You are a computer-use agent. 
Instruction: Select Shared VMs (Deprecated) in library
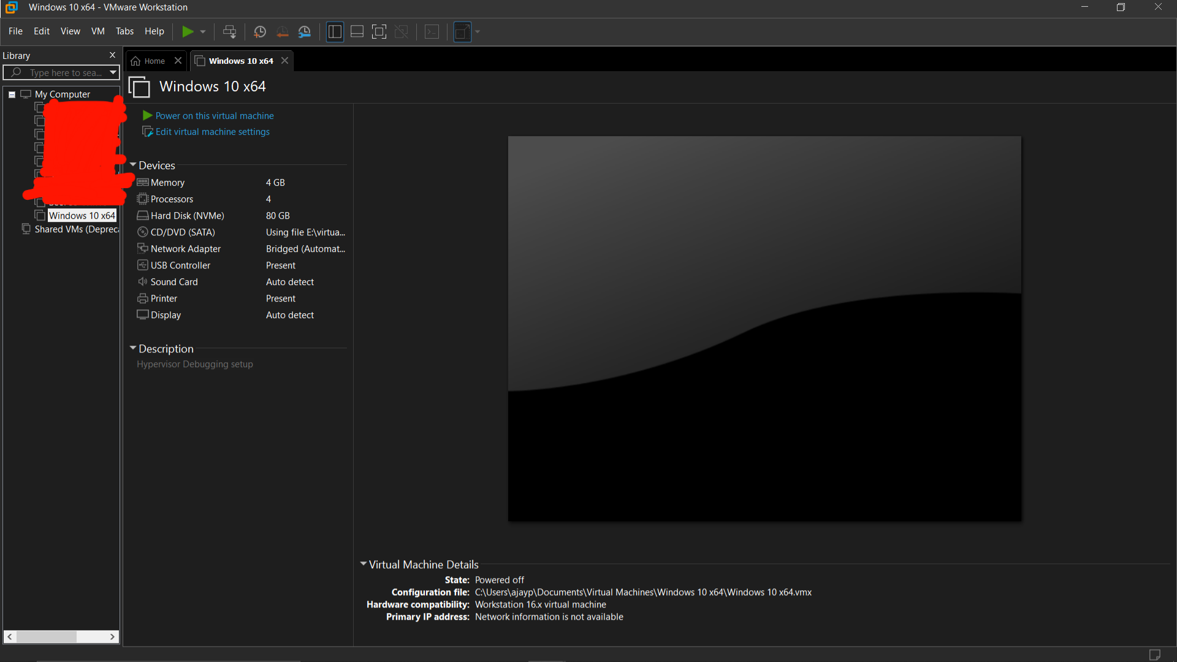[x=77, y=229]
